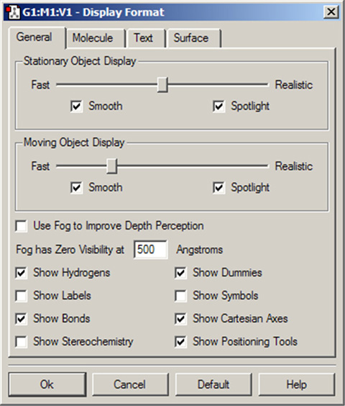Restore settings with the Default button
345x406 pixels.
pyautogui.click(x=213, y=384)
